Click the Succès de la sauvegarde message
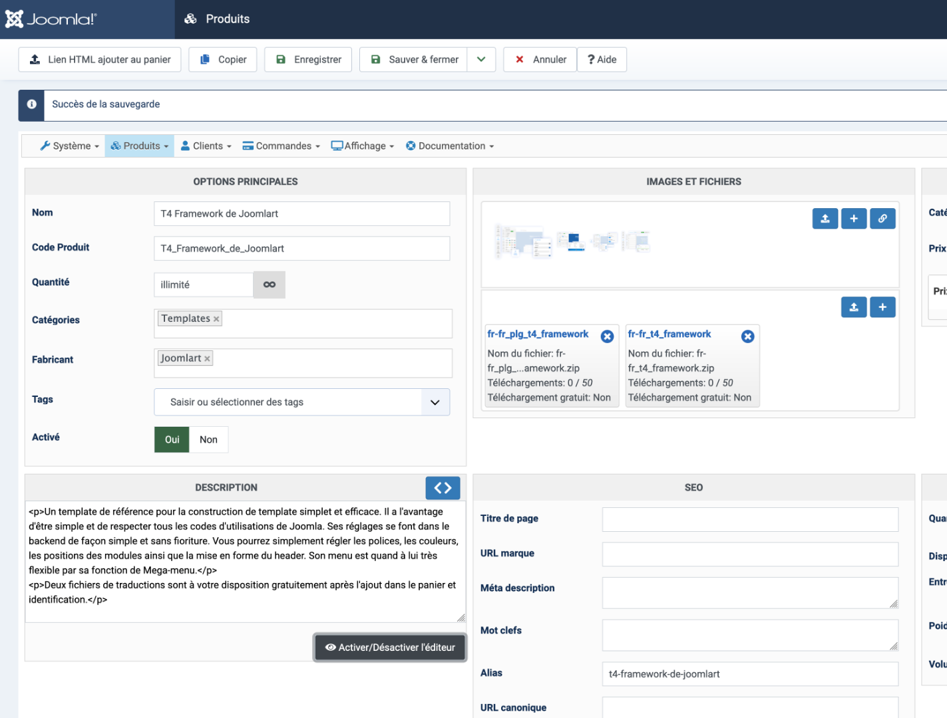Screen dimensions: 947x718 point(106,104)
